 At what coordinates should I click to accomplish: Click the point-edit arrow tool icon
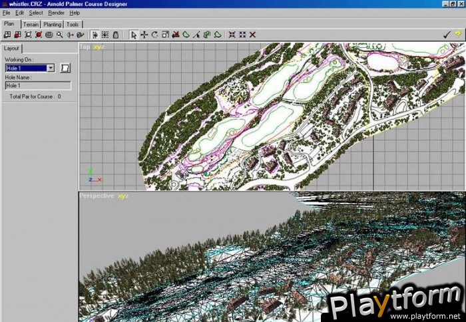click(x=196, y=35)
